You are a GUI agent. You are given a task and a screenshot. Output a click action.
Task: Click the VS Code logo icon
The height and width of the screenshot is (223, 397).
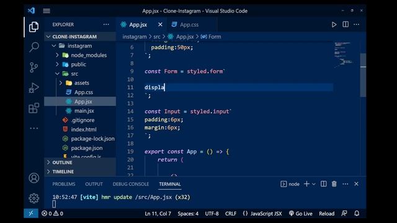(x=32, y=11)
